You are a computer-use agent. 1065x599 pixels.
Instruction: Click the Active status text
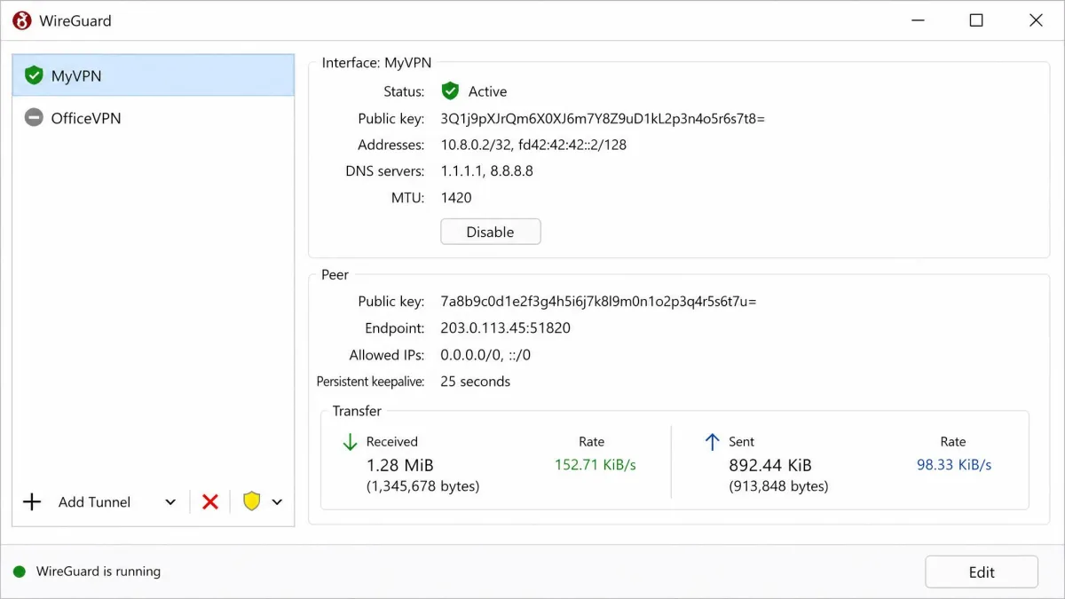pyautogui.click(x=487, y=91)
